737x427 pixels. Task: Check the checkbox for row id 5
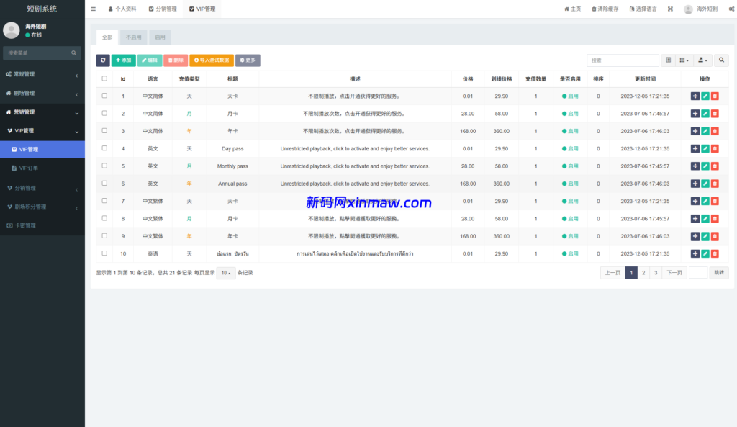tap(103, 166)
